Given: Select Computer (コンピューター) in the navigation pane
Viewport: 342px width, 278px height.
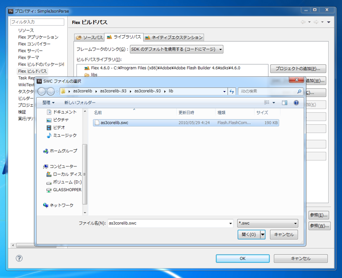Looking at the screenshot, I should [x=60, y=166].
